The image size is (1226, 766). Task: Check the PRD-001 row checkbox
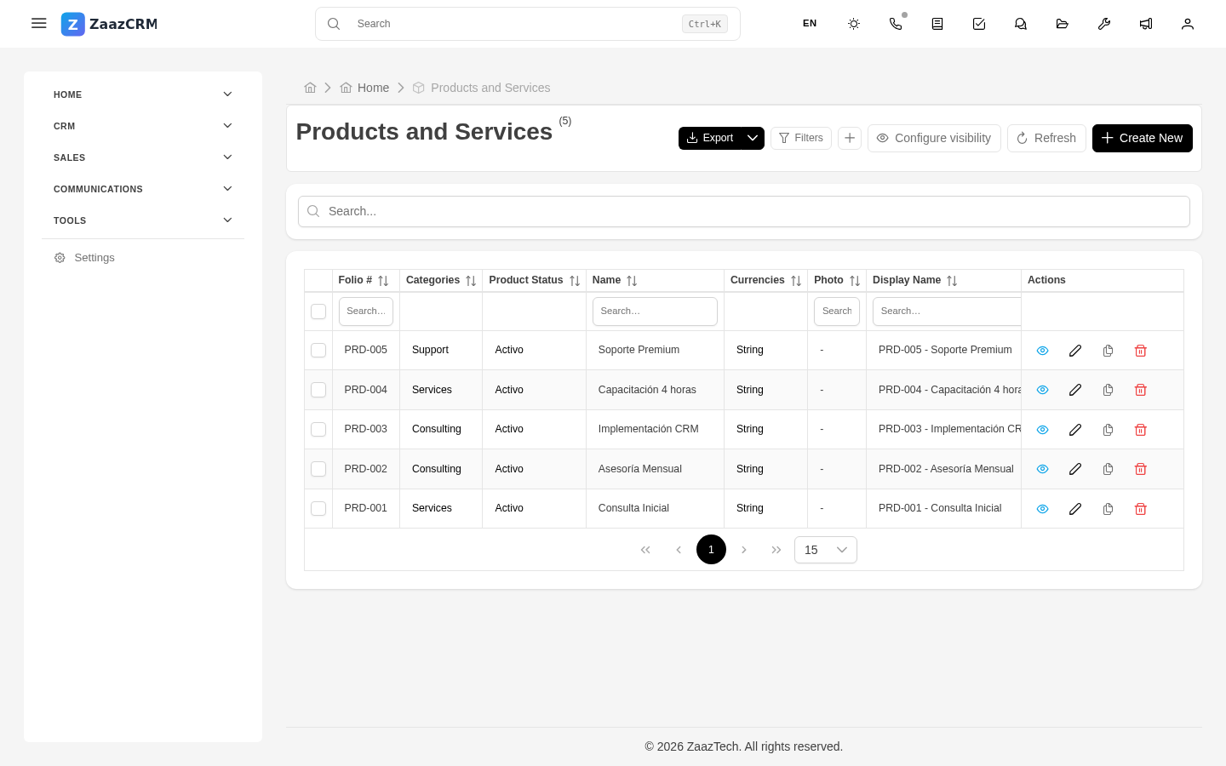click(x=318, y=509)
